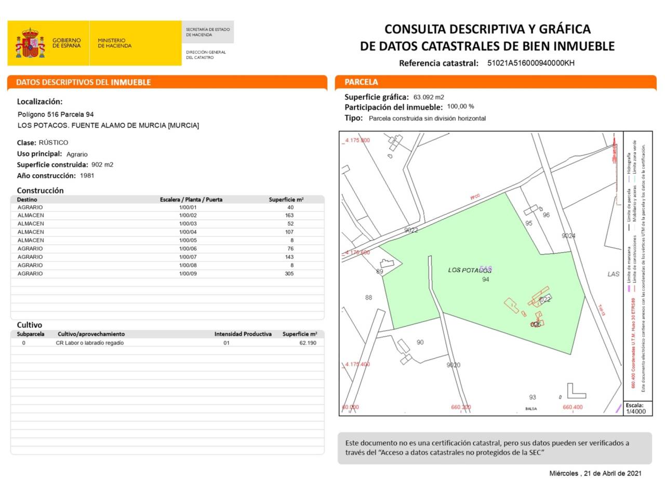Image resolution: width=665 pixels, height=499 pixels.
Task: Click the Cultivo section heading
Action: [x=30, y=325]
